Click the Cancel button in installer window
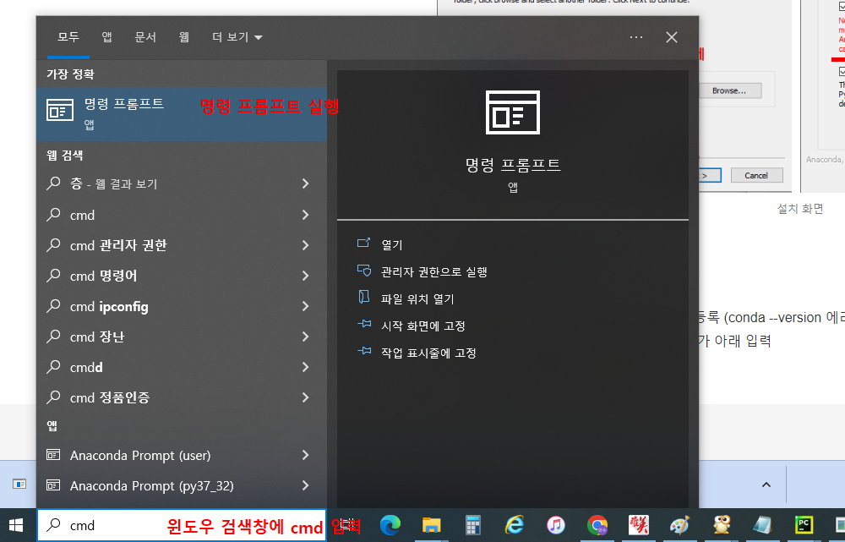 (x=756, y=175)
